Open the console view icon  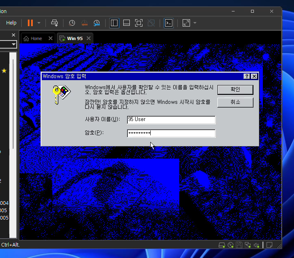pyautogui.click(x=169, y=23)
